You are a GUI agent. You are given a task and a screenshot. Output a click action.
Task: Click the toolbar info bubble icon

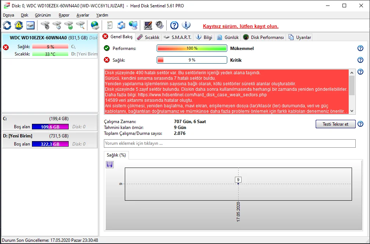(186, 25)
